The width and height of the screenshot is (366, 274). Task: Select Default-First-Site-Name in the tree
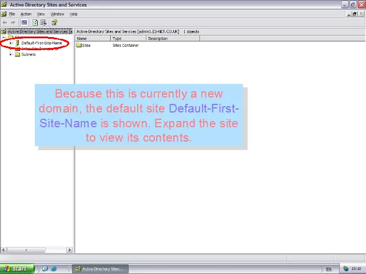(42, 43)
